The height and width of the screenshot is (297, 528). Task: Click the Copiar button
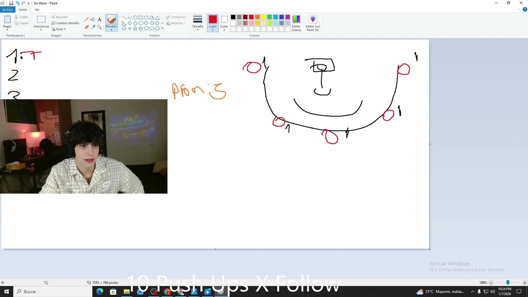coord(21,23)
